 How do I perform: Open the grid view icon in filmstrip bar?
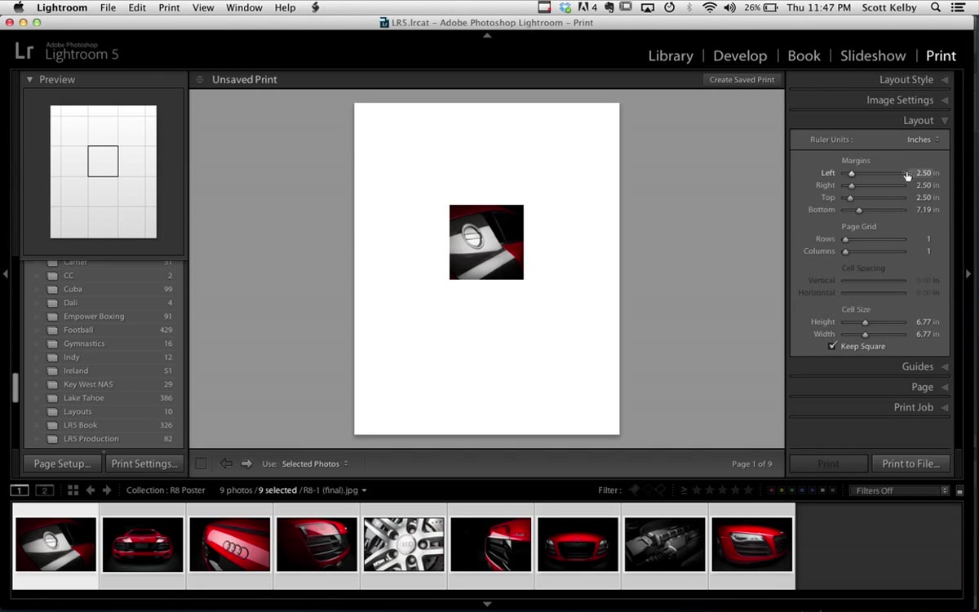[x=73, y=490]
